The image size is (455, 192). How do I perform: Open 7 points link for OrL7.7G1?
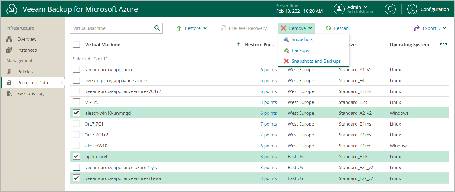coord(268,124)
